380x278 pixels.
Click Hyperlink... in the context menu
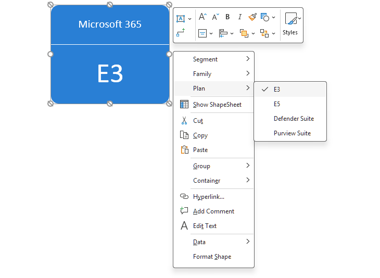214,197
